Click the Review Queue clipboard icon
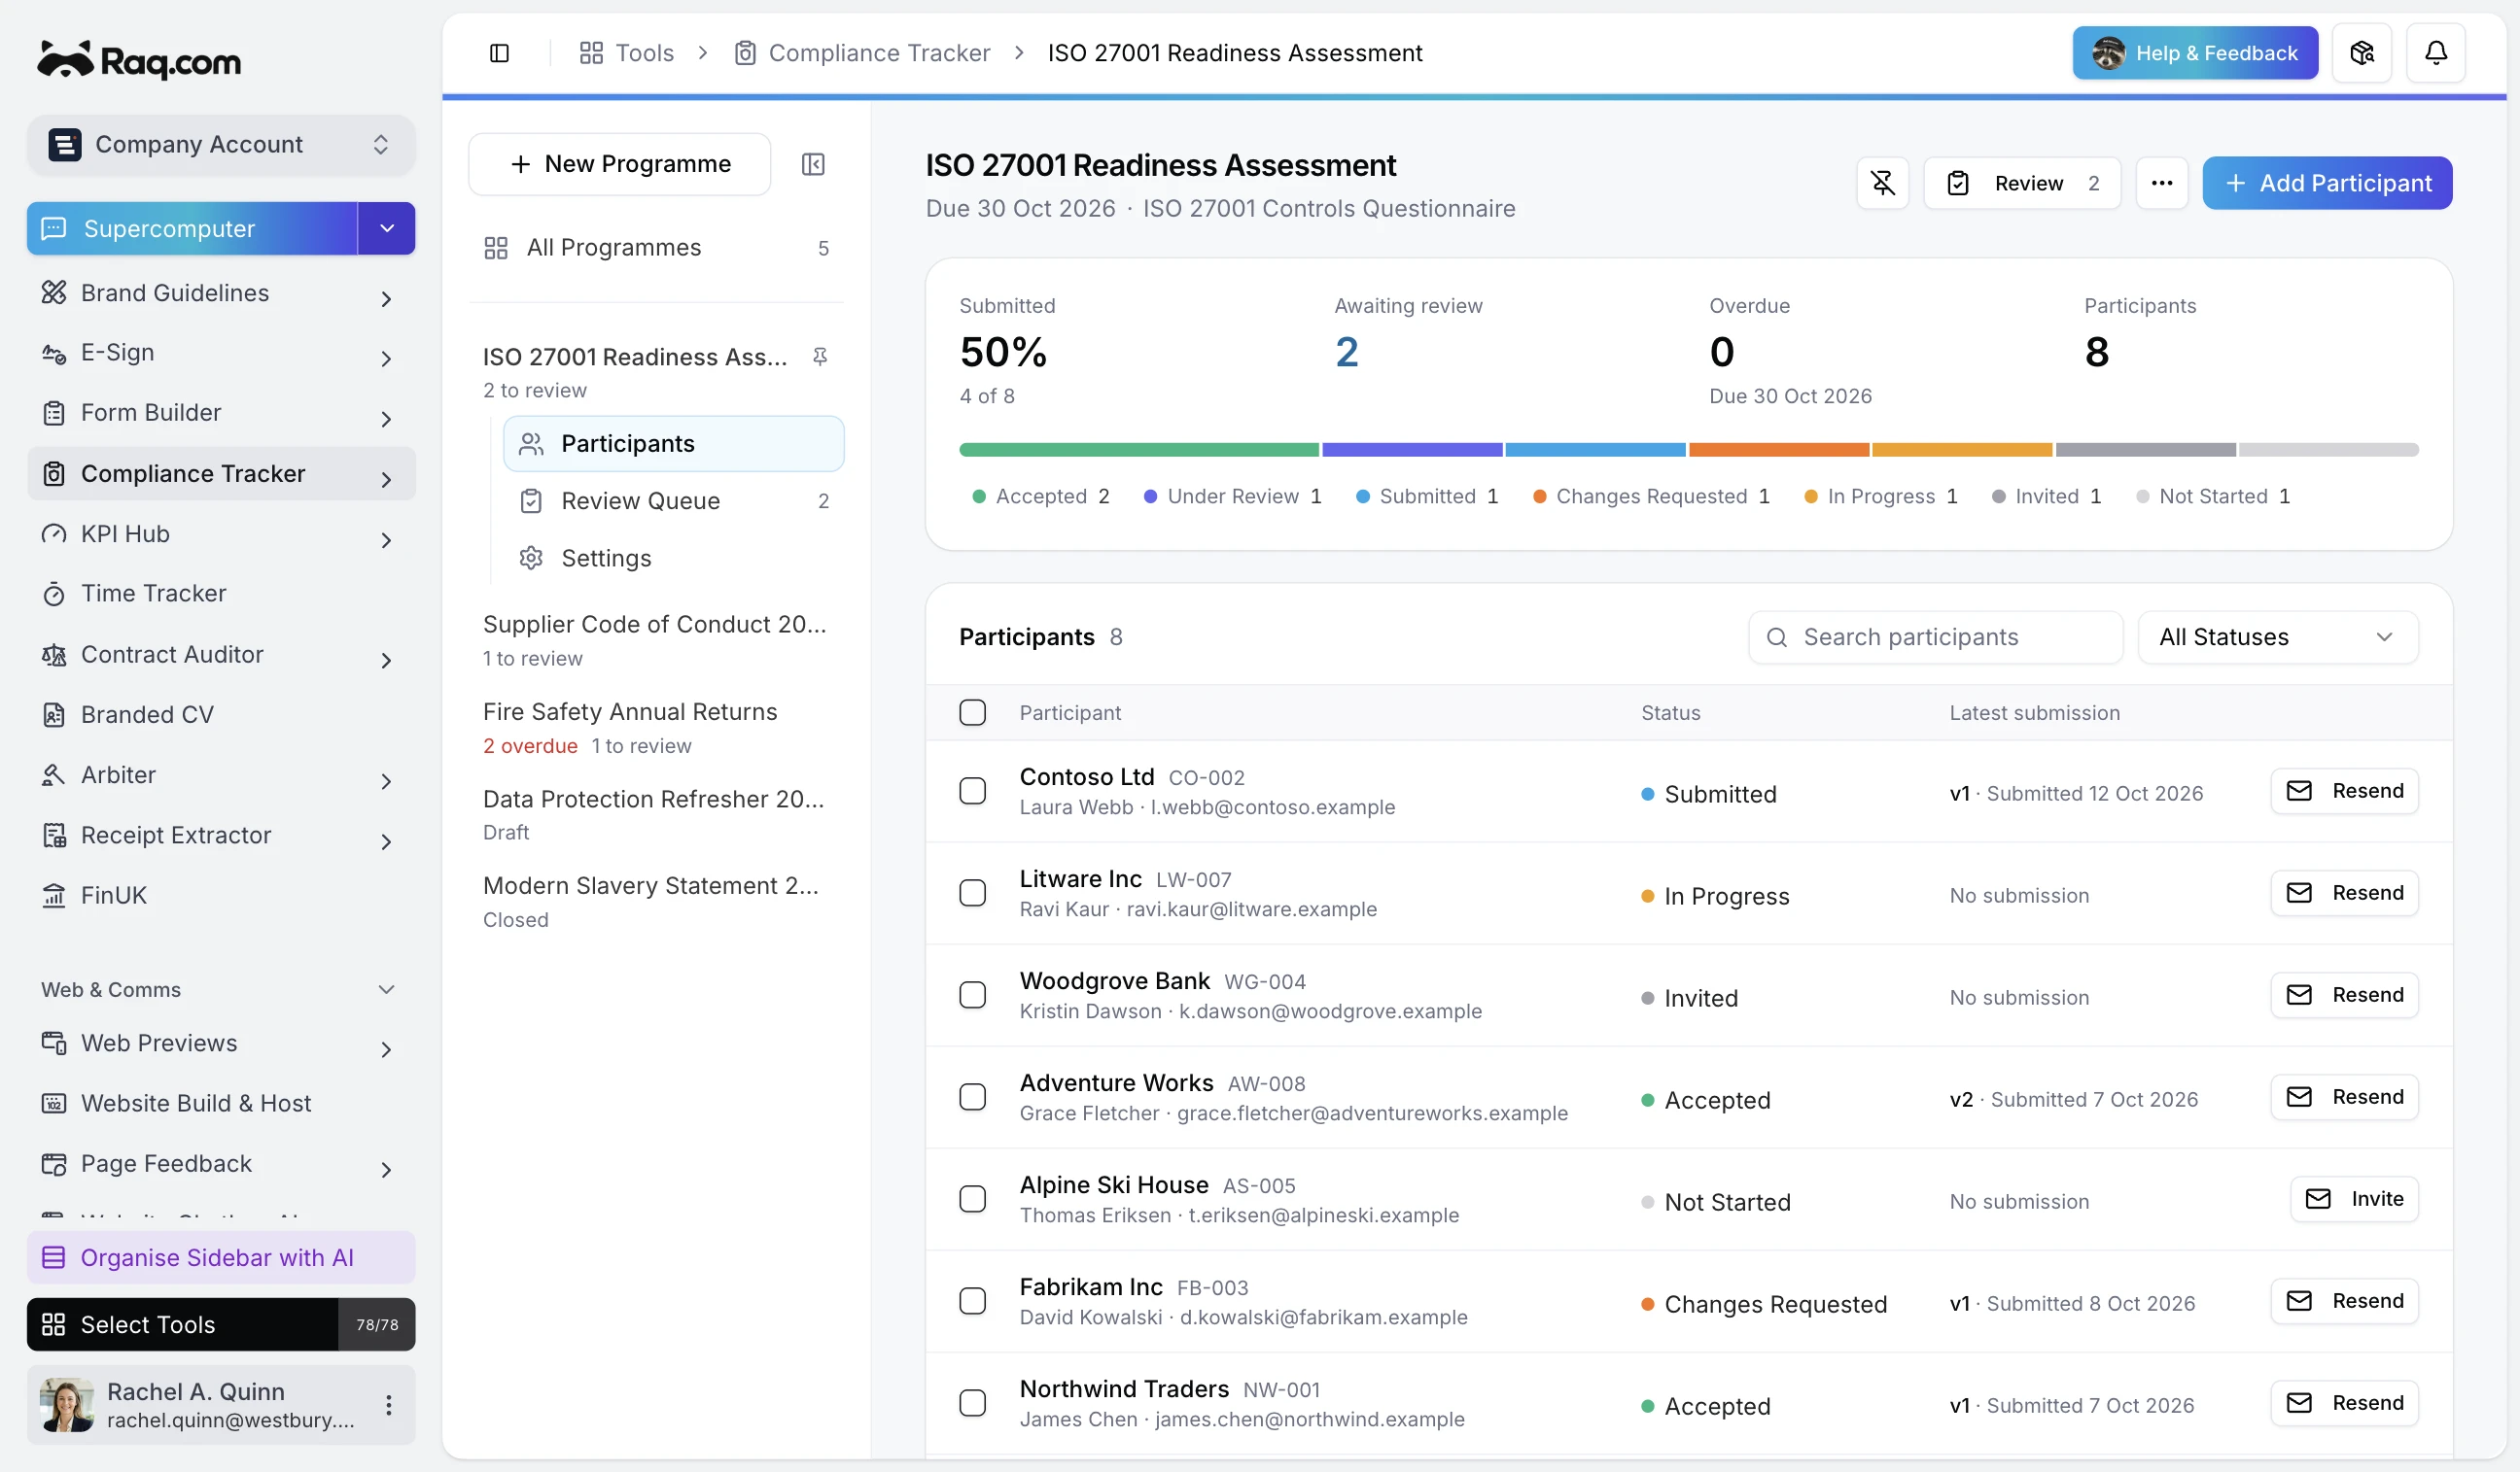2520x1472 pixels. 531,501
